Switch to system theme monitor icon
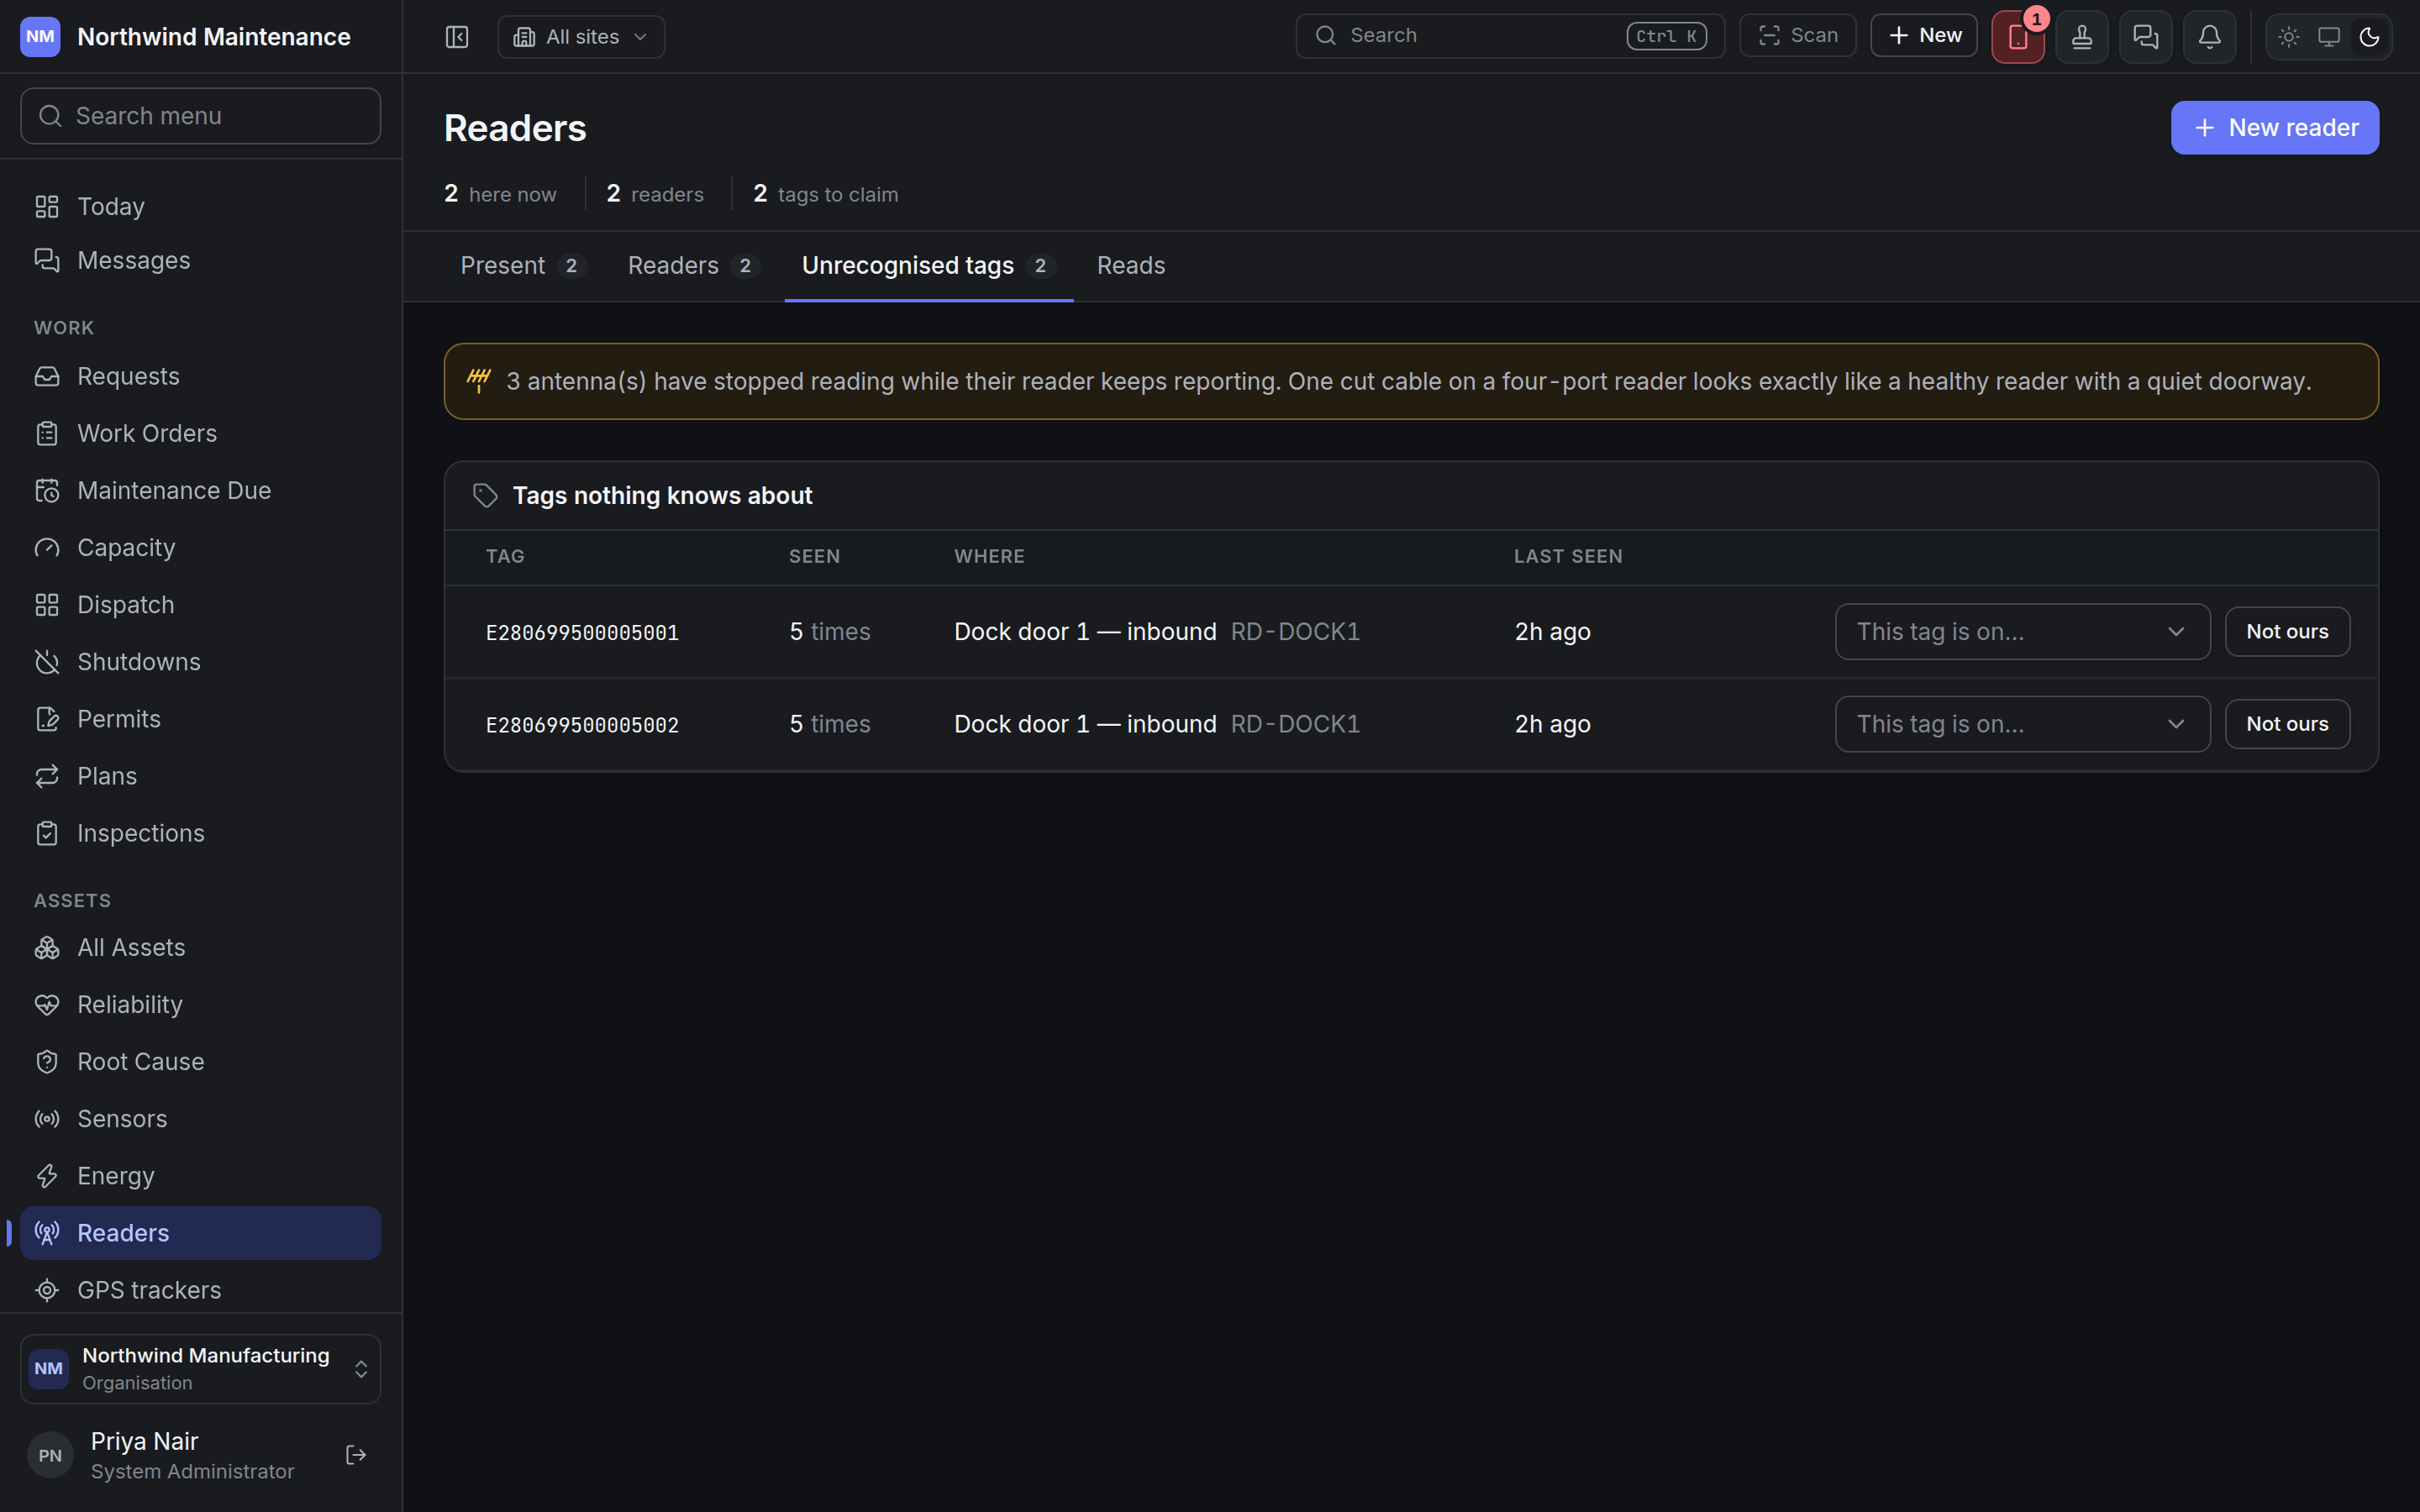Viewport: 2420px width, 1512px height. [x=2329, y=37]
